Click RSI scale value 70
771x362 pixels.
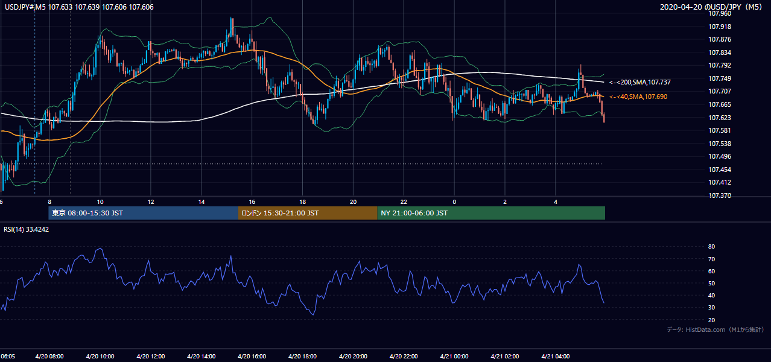tap(711, 259)
